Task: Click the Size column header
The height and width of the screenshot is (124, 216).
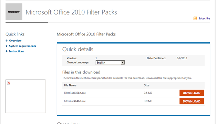Action: point(146,85)
